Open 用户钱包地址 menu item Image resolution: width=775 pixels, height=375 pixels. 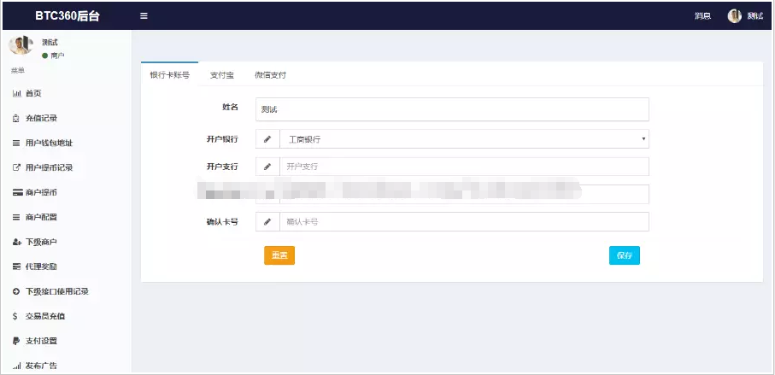(x=50, y=144)
